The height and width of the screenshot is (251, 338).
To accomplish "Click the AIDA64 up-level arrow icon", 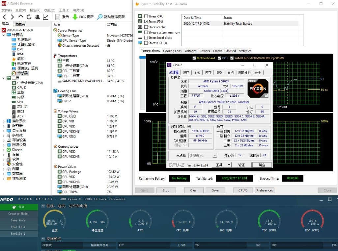I will point(21,16).
